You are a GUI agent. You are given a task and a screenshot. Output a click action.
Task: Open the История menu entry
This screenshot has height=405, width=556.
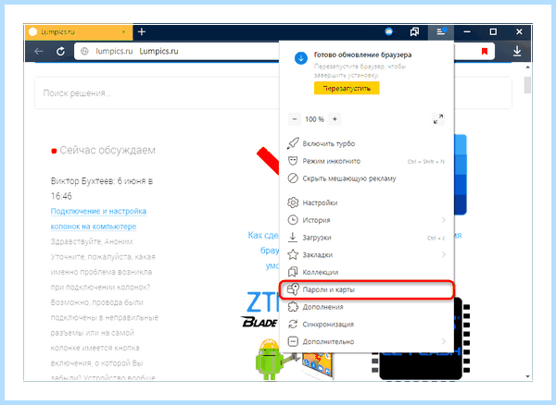pos(366,220)
